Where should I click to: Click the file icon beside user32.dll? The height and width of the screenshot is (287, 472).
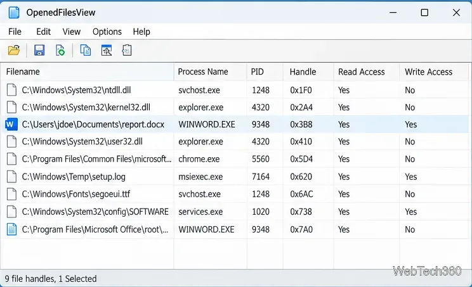[12, 141]
